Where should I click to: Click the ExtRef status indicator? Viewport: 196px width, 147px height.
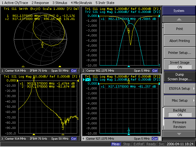138,144
